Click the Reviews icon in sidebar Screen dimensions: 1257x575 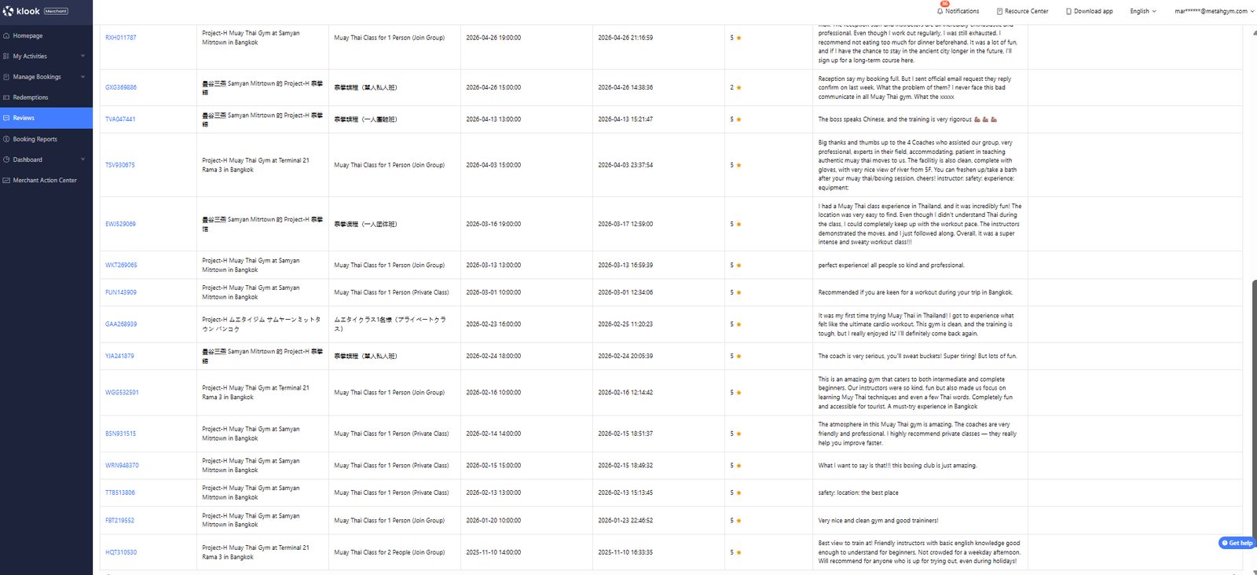[x=6, y=118]
